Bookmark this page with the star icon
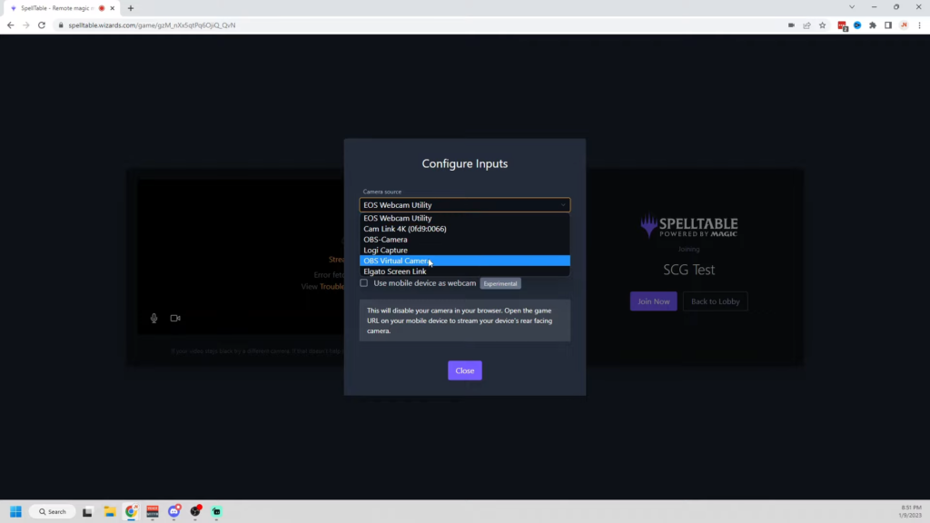The height and width of the screenshot is (523, 930). click(823, 25)
